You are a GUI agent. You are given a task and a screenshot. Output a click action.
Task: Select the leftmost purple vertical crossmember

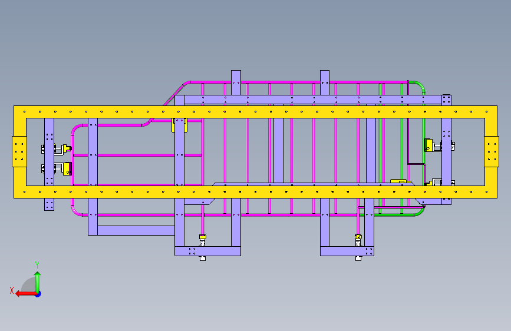point(49,164)
